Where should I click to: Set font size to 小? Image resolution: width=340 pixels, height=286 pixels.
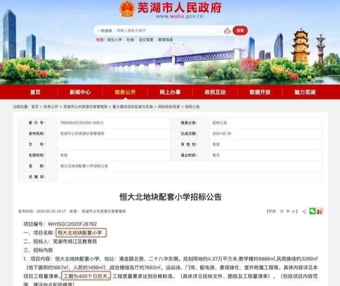coord(293,211)
